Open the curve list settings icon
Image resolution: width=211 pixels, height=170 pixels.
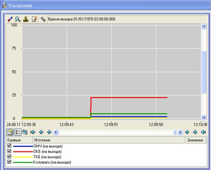18,132
